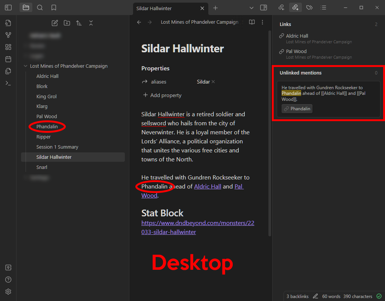Open Klarg note in file tree
This screenshot has width=385, height=301.
[x=42, y=106]
